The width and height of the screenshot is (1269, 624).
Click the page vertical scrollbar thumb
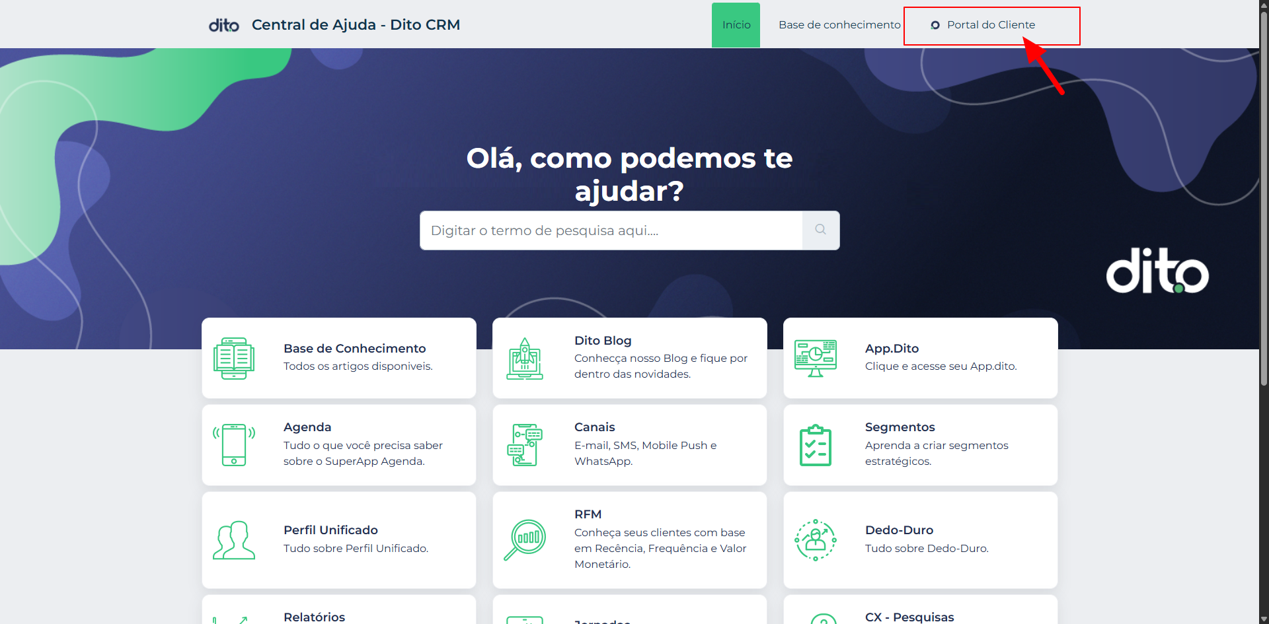point(1264,198)
